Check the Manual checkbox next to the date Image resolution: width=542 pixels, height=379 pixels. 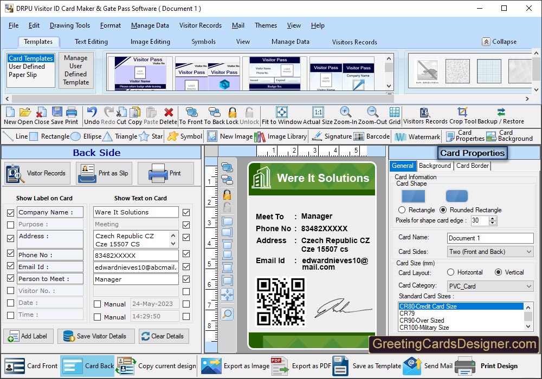(x=98, y=304)
